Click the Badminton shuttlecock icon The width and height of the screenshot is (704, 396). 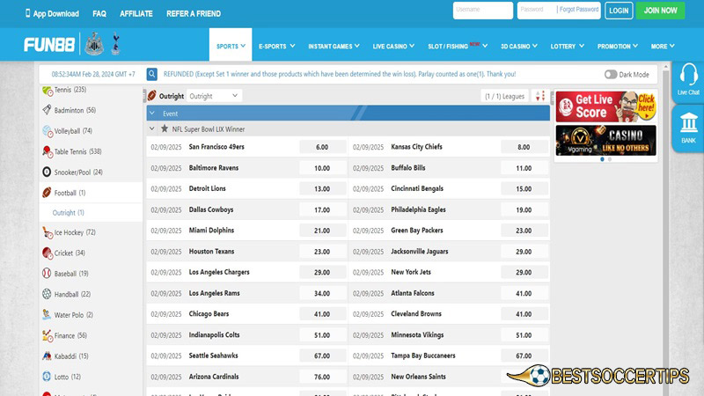[47, 109]
